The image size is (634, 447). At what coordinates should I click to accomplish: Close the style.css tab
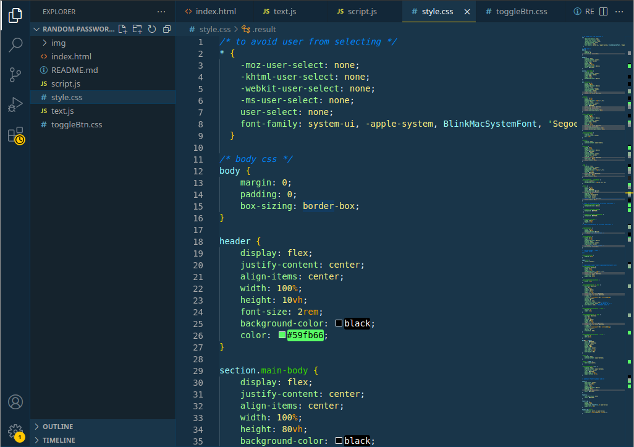click(467, 12)
